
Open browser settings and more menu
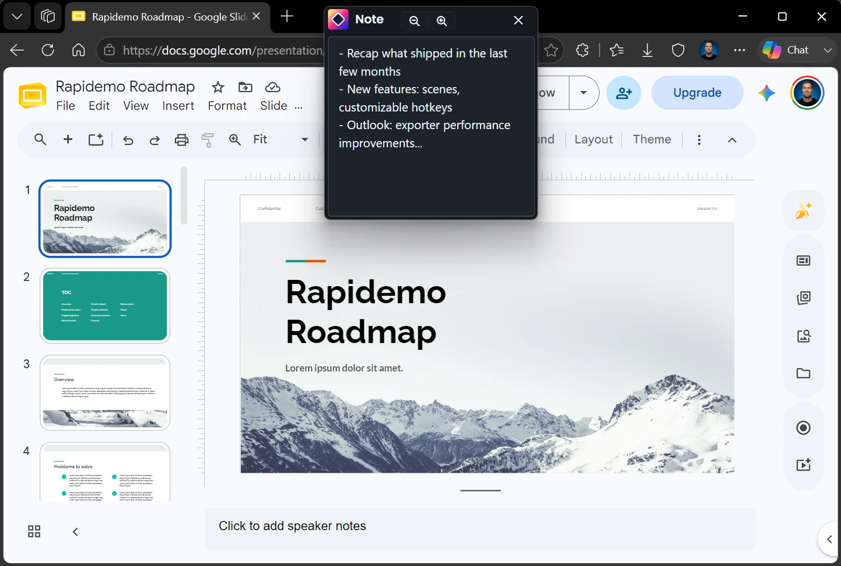740,50
